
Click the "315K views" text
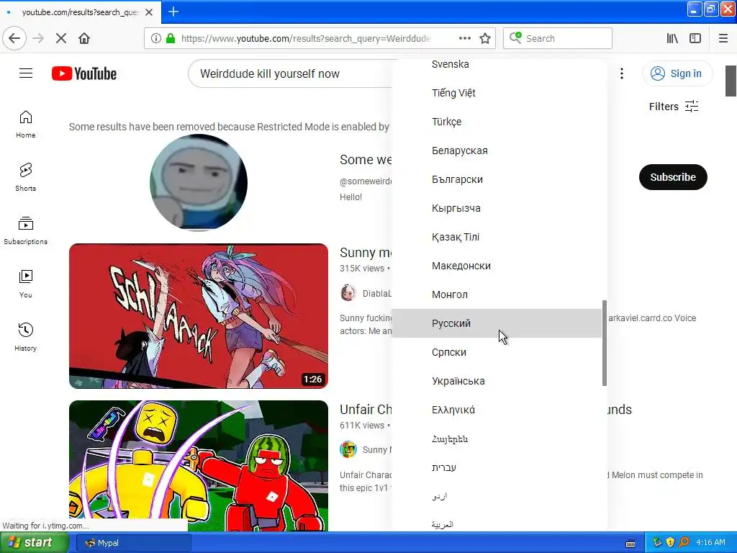pyautogui.click(x=362, y=269)
